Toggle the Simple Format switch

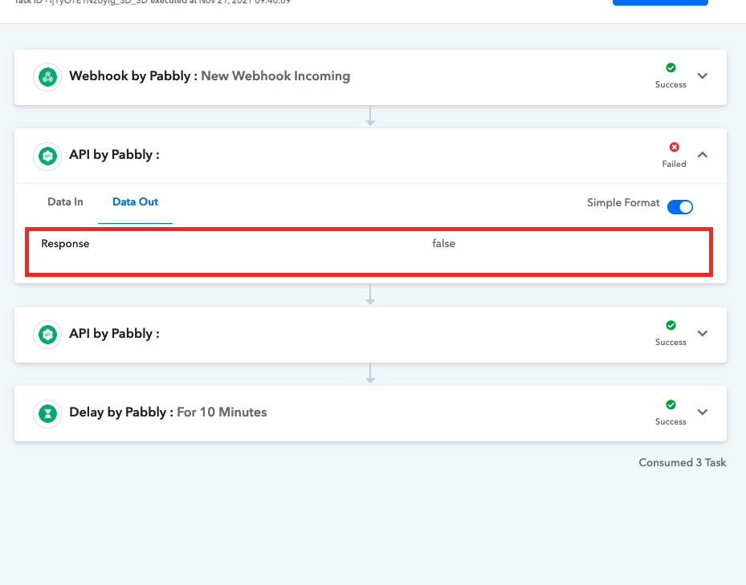680,207
